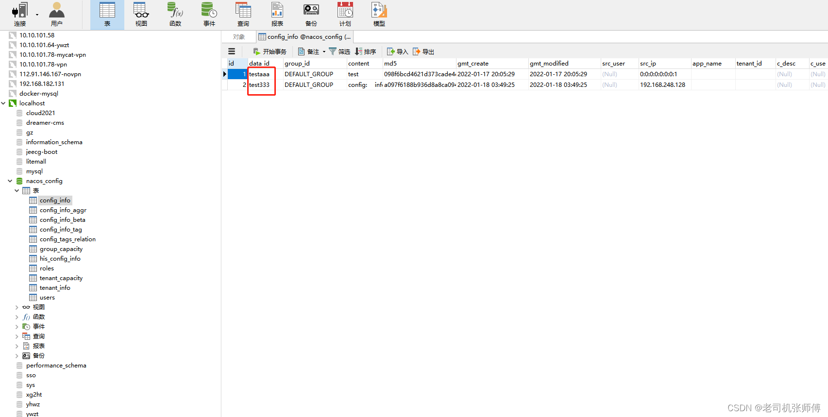Open the 连接 connection tool
The image size is (828, 417).
pos(20,15)
